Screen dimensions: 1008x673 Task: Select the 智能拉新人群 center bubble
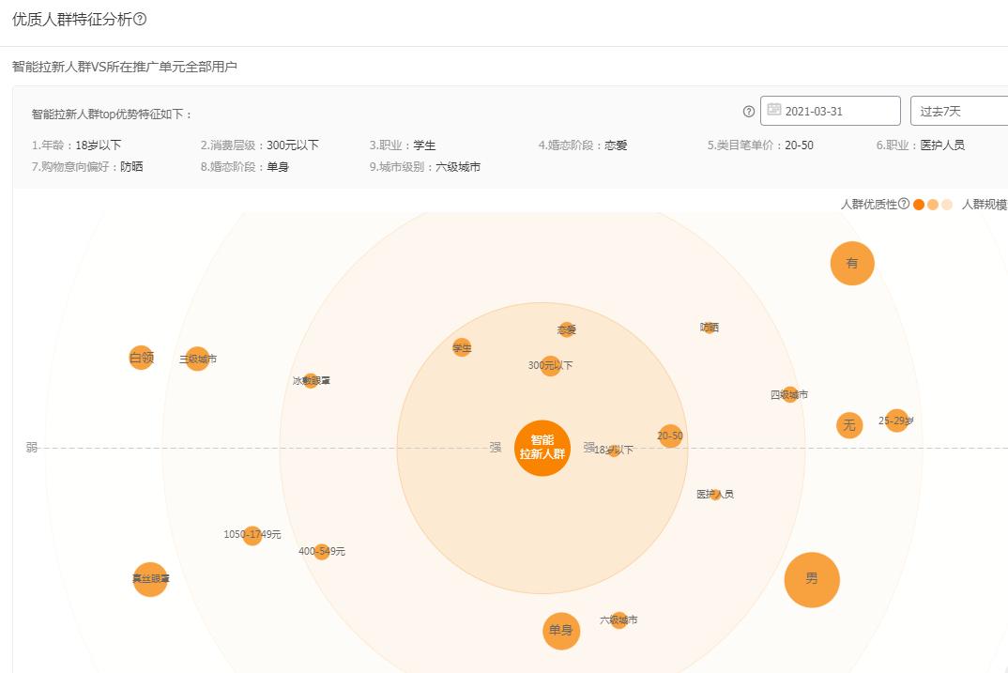pos(543,447)
